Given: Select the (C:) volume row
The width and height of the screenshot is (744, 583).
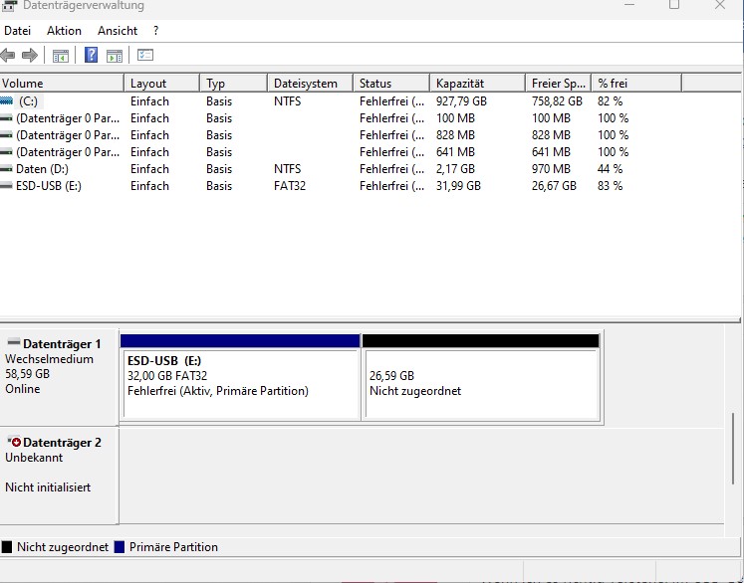Looking at the screenshot, I should click(341, 101).
